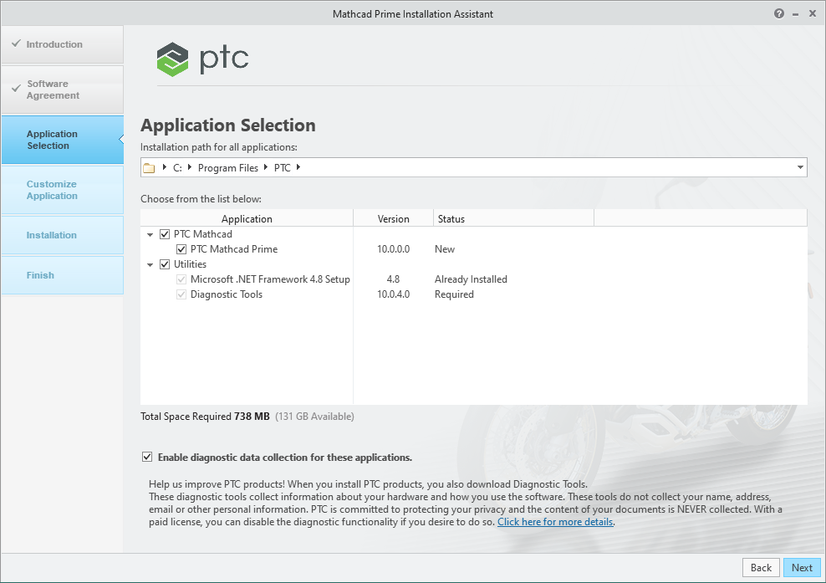Disable diagnostic data collection for these applications

point(146,458)
